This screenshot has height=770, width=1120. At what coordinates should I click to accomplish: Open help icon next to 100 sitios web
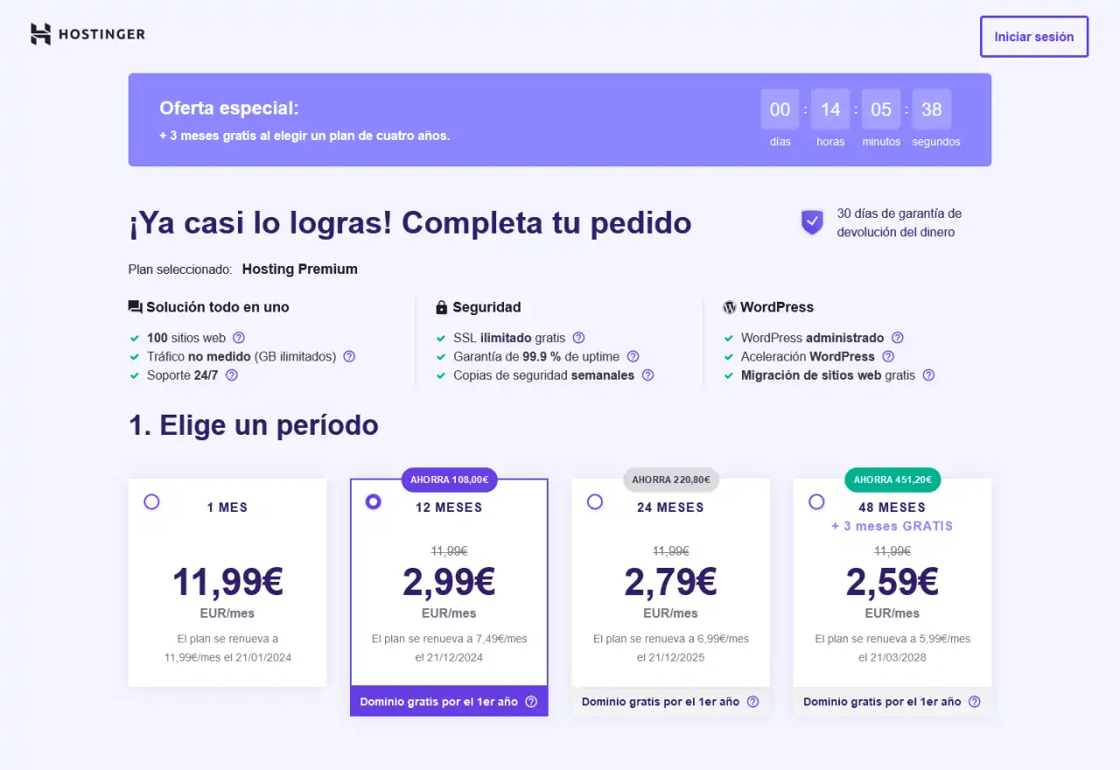point(239,338)
